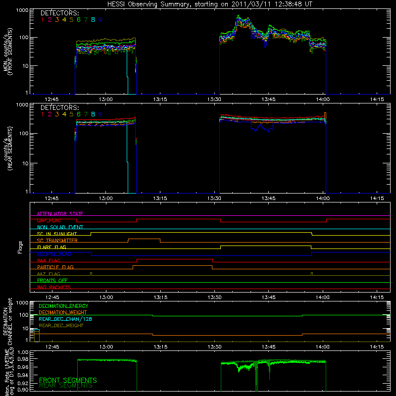Click the AAZ_FLAG label

coord(49,274)
